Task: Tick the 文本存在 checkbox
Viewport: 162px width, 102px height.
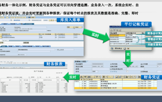Action: (x=127, y=71)
